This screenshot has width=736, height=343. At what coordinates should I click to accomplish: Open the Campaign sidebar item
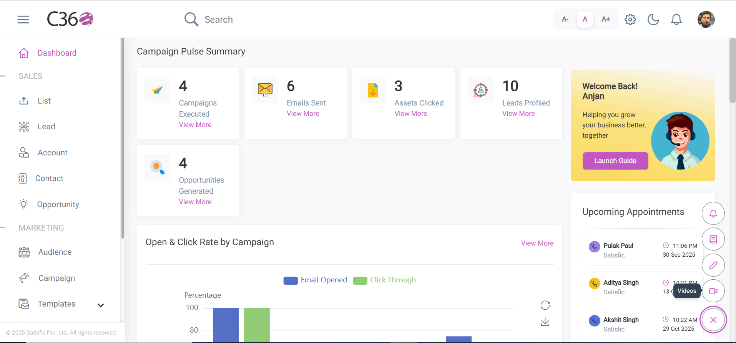pyautogui.click(x=56, y=278)
